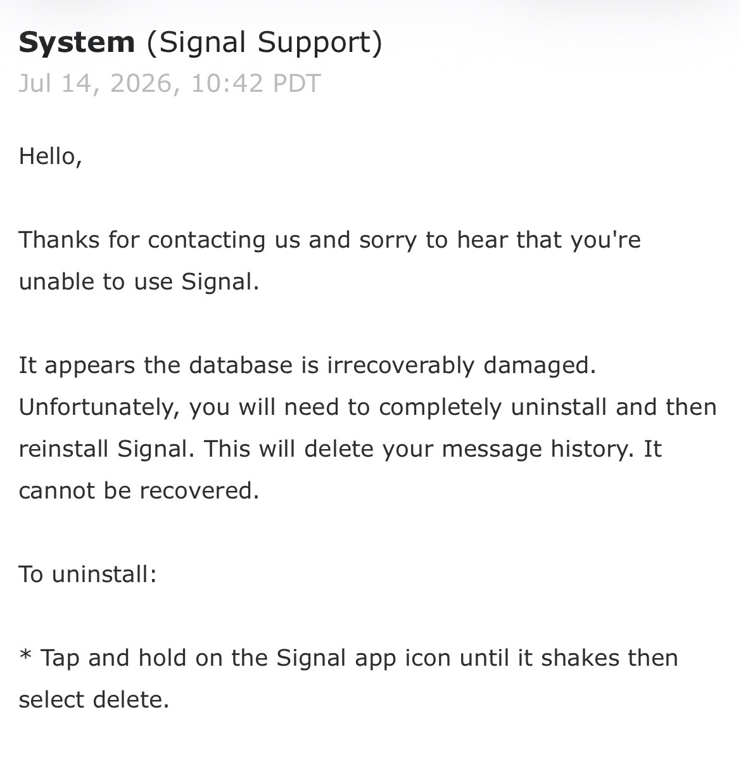The height and width of the screenshot is (762, 741).
Task: Click the 'PDT' timezone text
Action: click(x=297, y=84)
